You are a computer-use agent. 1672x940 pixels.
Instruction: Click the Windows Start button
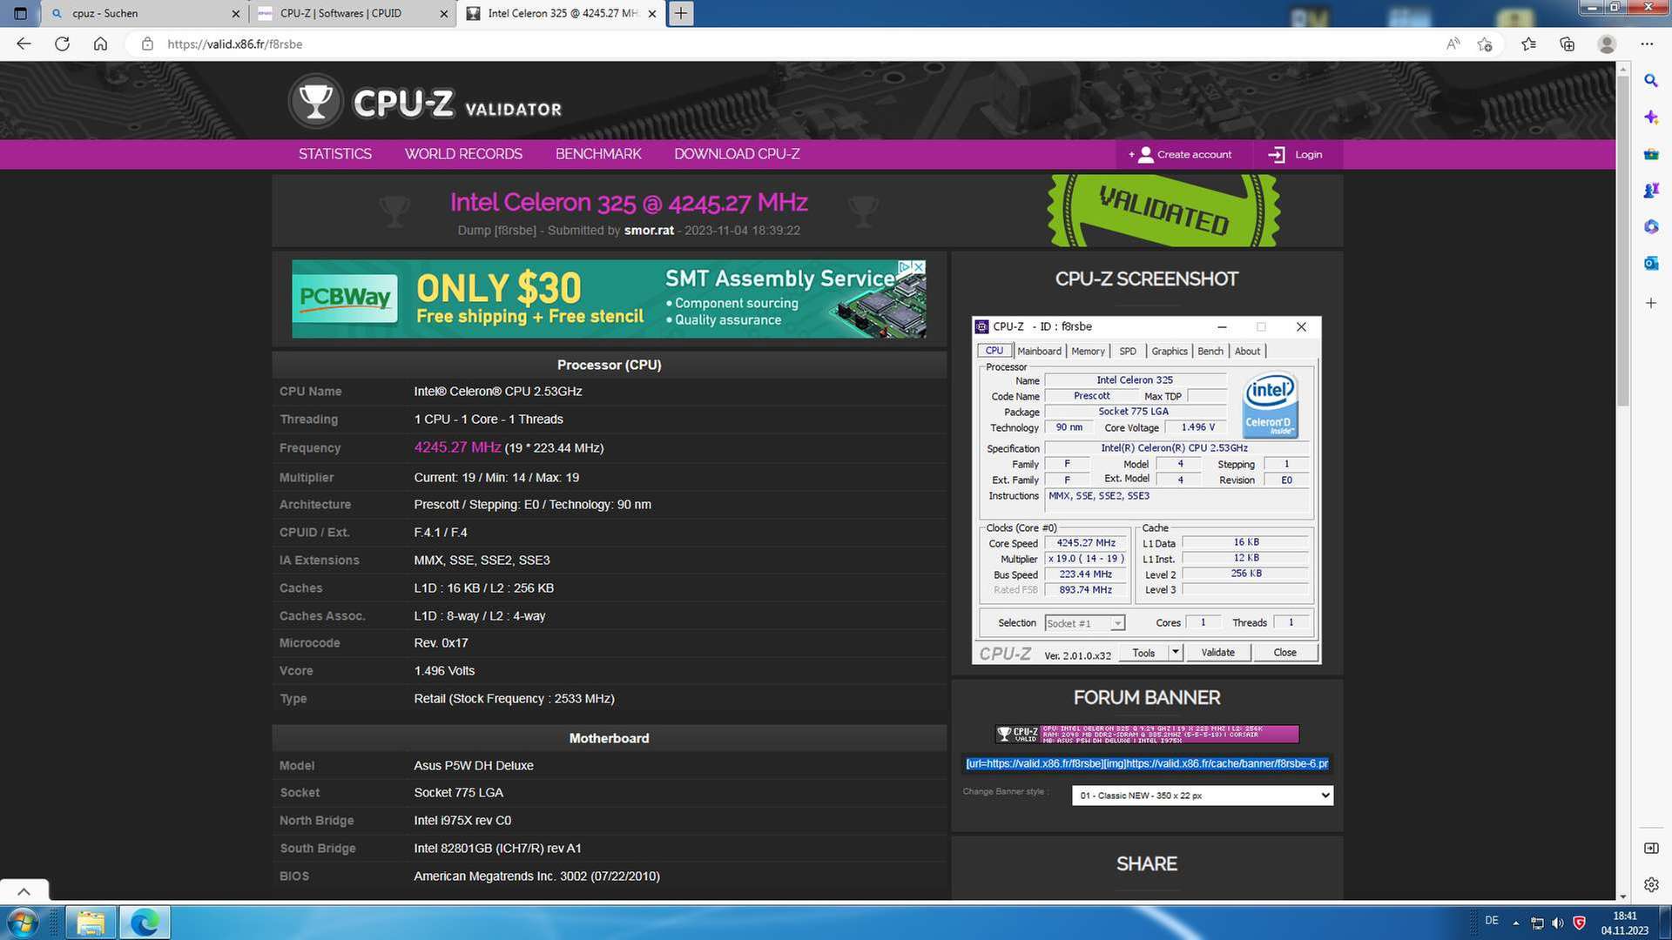[x=23, y=922]
